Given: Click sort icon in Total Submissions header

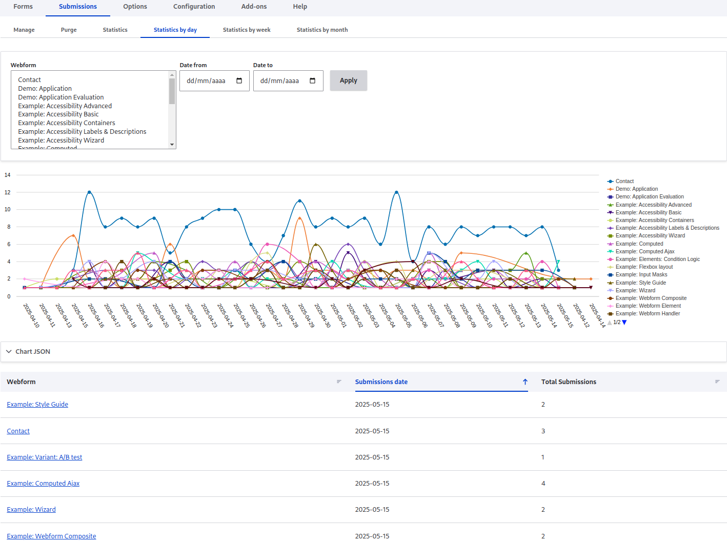Looking at the screenshot, I should (x=717, y=382).
